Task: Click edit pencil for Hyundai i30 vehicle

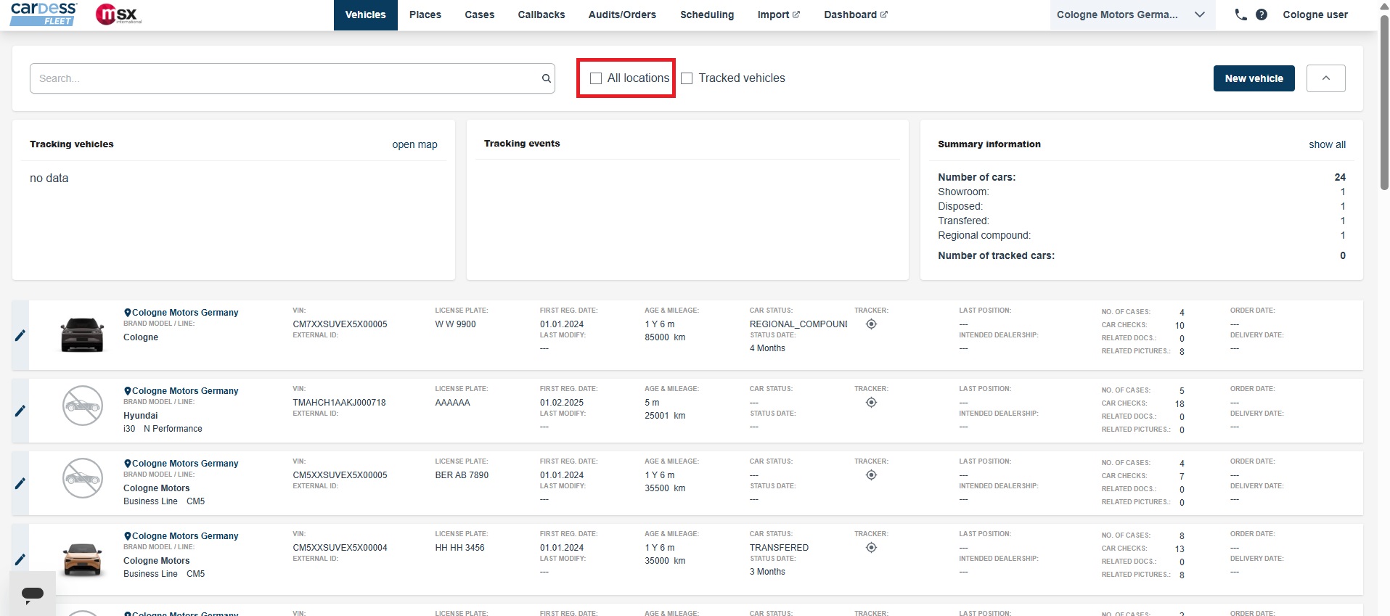Action: [20, 411]
